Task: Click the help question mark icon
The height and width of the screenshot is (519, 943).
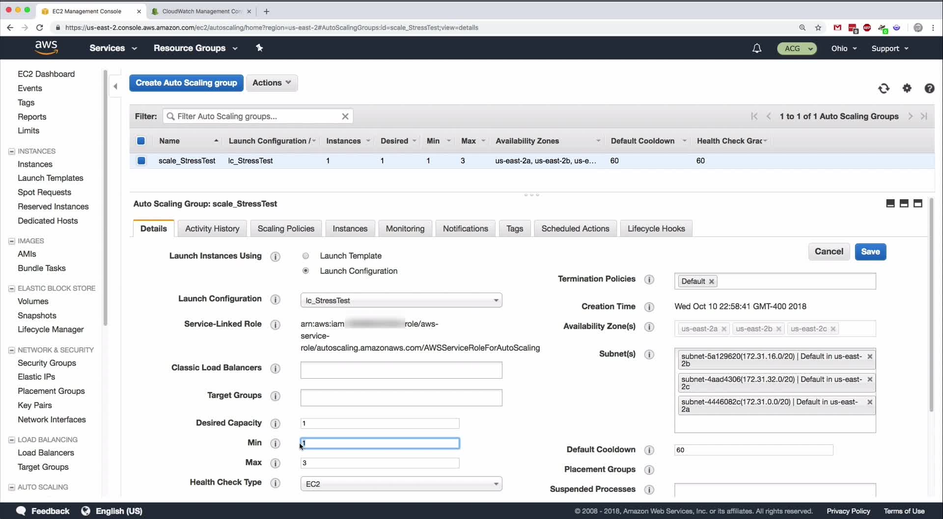Action: click(x=929, y=88)
